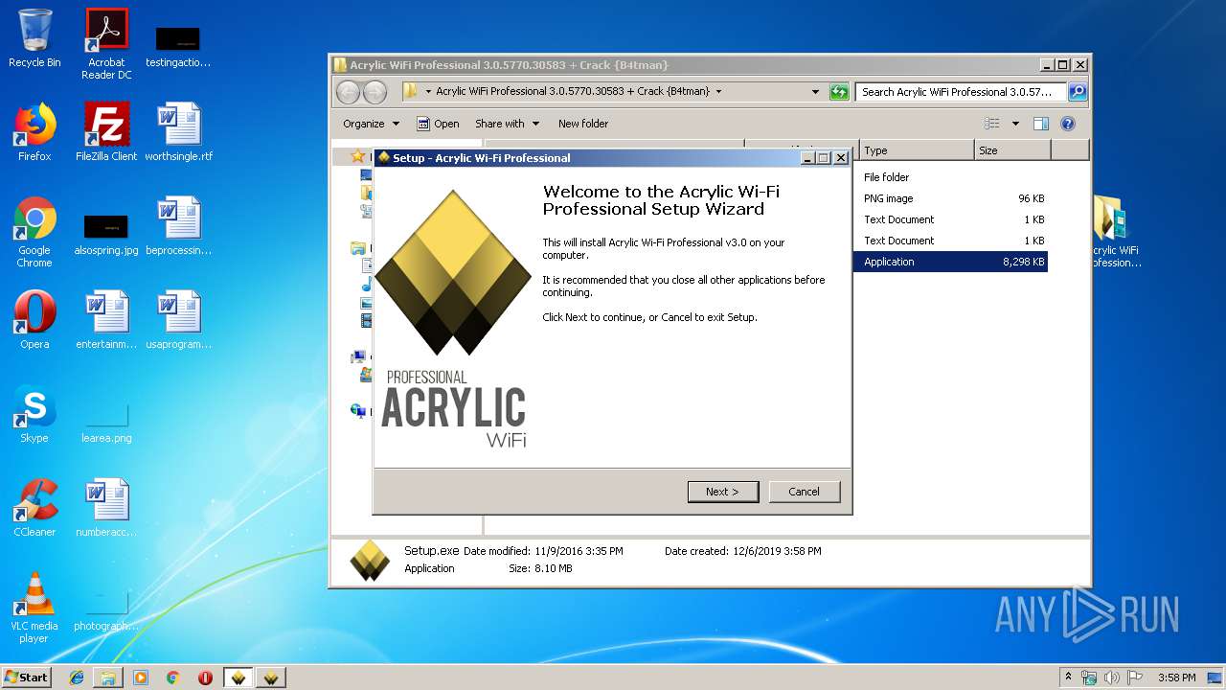Open Share with dropdown menu
Viewport: 1226px width, 690px height.
pos(507,124)
